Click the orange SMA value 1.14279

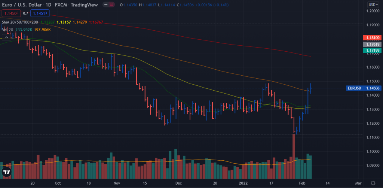pyautogui.click(x=80, y=22)
